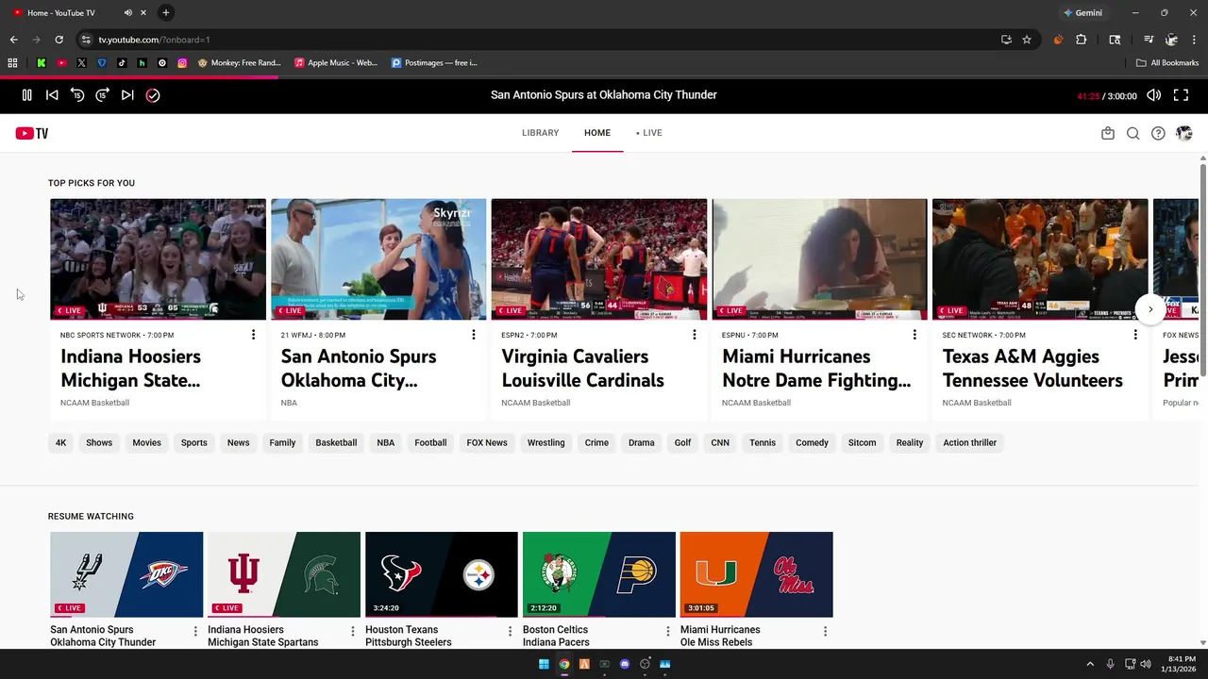Open options for Indiana Hoosiers top pick
Image resolution: width=1208 pixels, height=679 pixels.
tap(253, 335)
